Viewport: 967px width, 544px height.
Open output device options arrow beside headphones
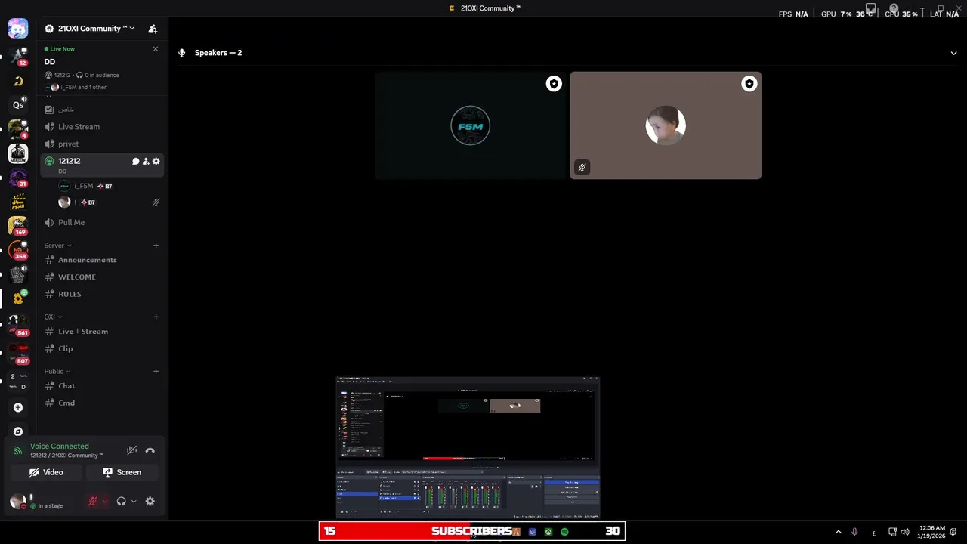134,501
